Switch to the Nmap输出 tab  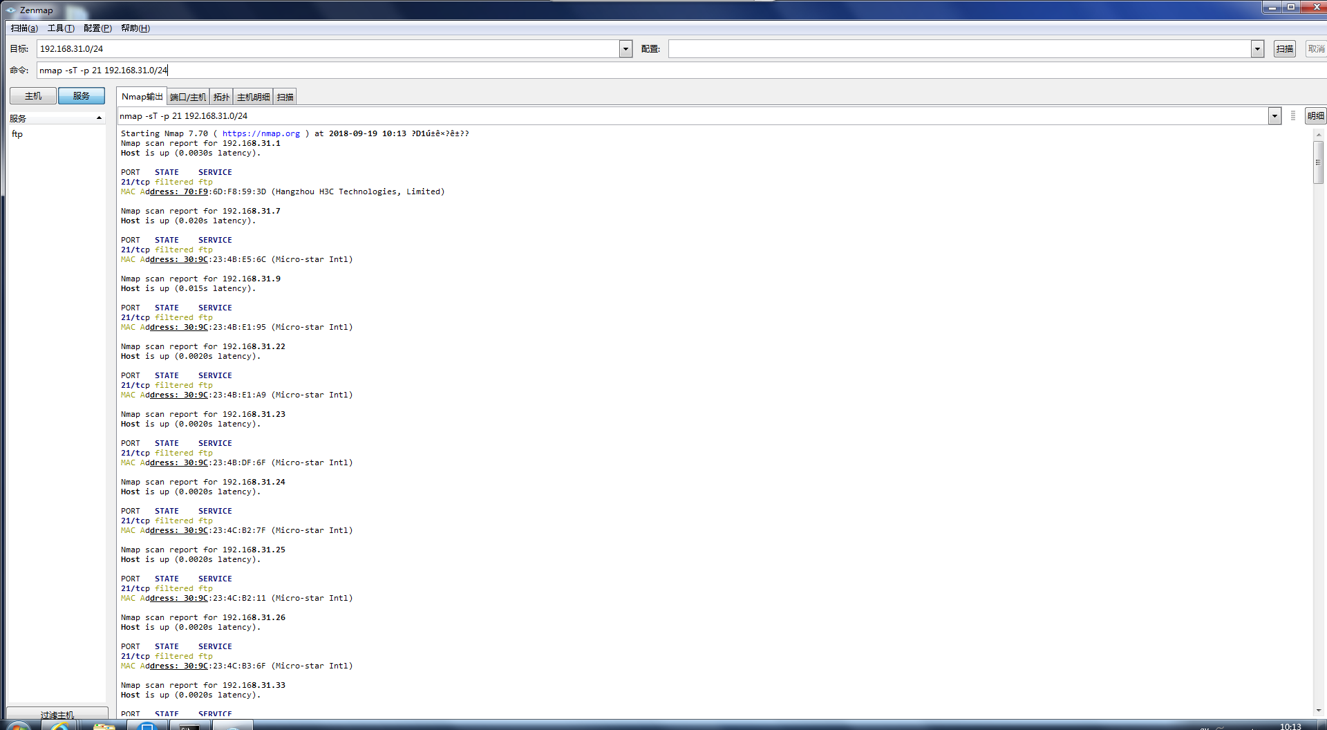142,97
